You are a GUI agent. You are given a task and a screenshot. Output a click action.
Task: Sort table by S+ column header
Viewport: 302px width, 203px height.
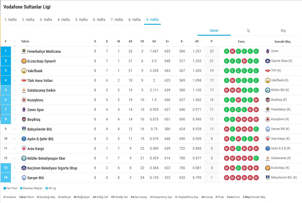[x=167, y=41]
